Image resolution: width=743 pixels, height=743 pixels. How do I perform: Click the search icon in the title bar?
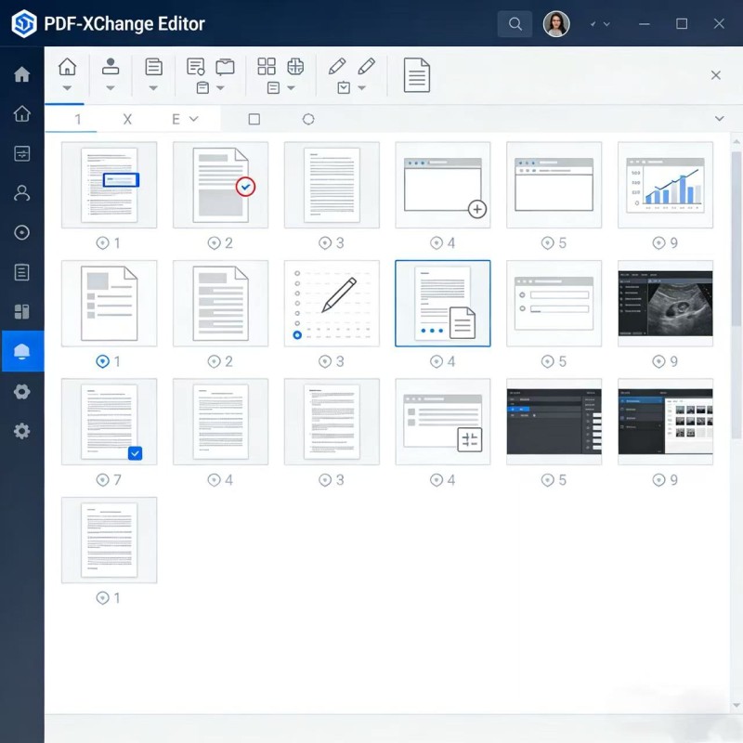[515, 23]
